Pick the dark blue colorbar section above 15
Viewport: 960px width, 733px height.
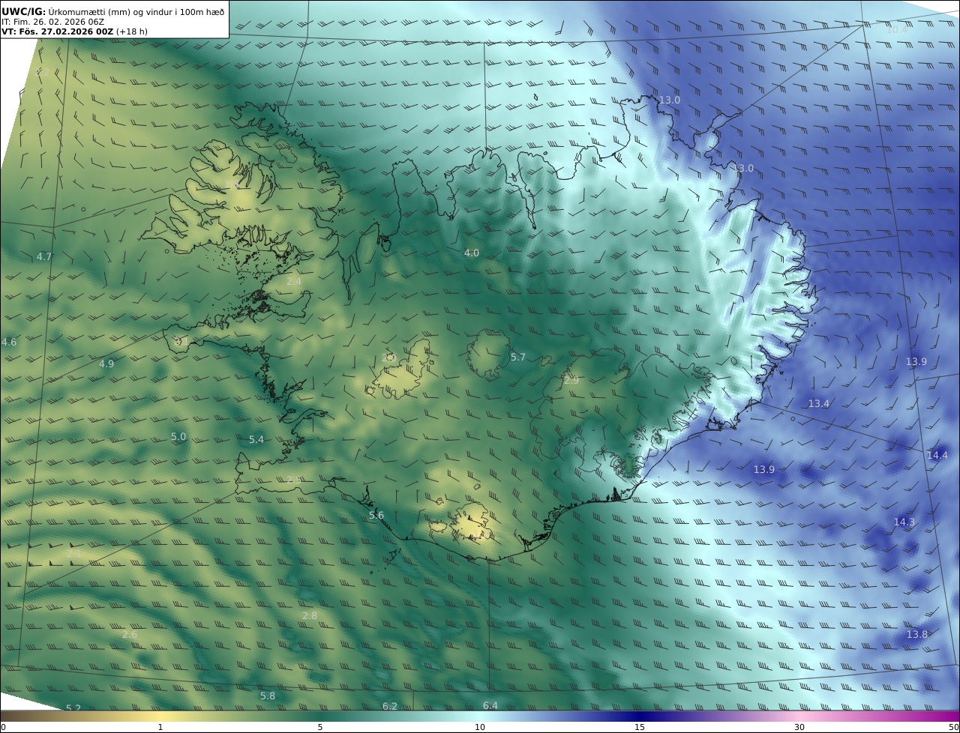point(640,716)
